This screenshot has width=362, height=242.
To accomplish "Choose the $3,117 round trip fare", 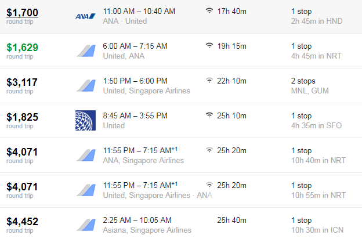I will (x=22, y=82).
